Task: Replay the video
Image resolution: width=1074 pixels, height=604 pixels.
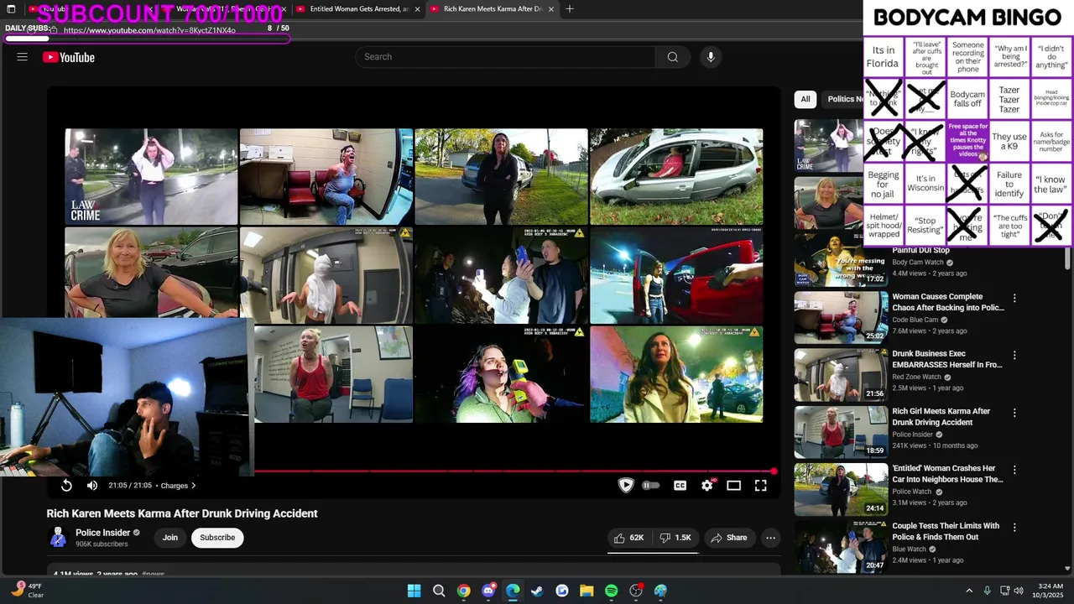Action: point(66,486)
